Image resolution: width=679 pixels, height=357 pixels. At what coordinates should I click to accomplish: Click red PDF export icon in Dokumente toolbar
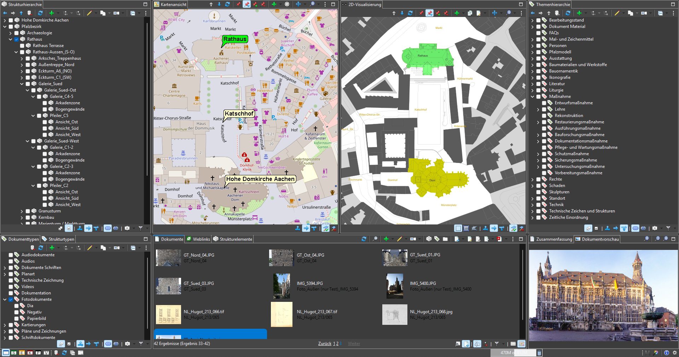499,239
